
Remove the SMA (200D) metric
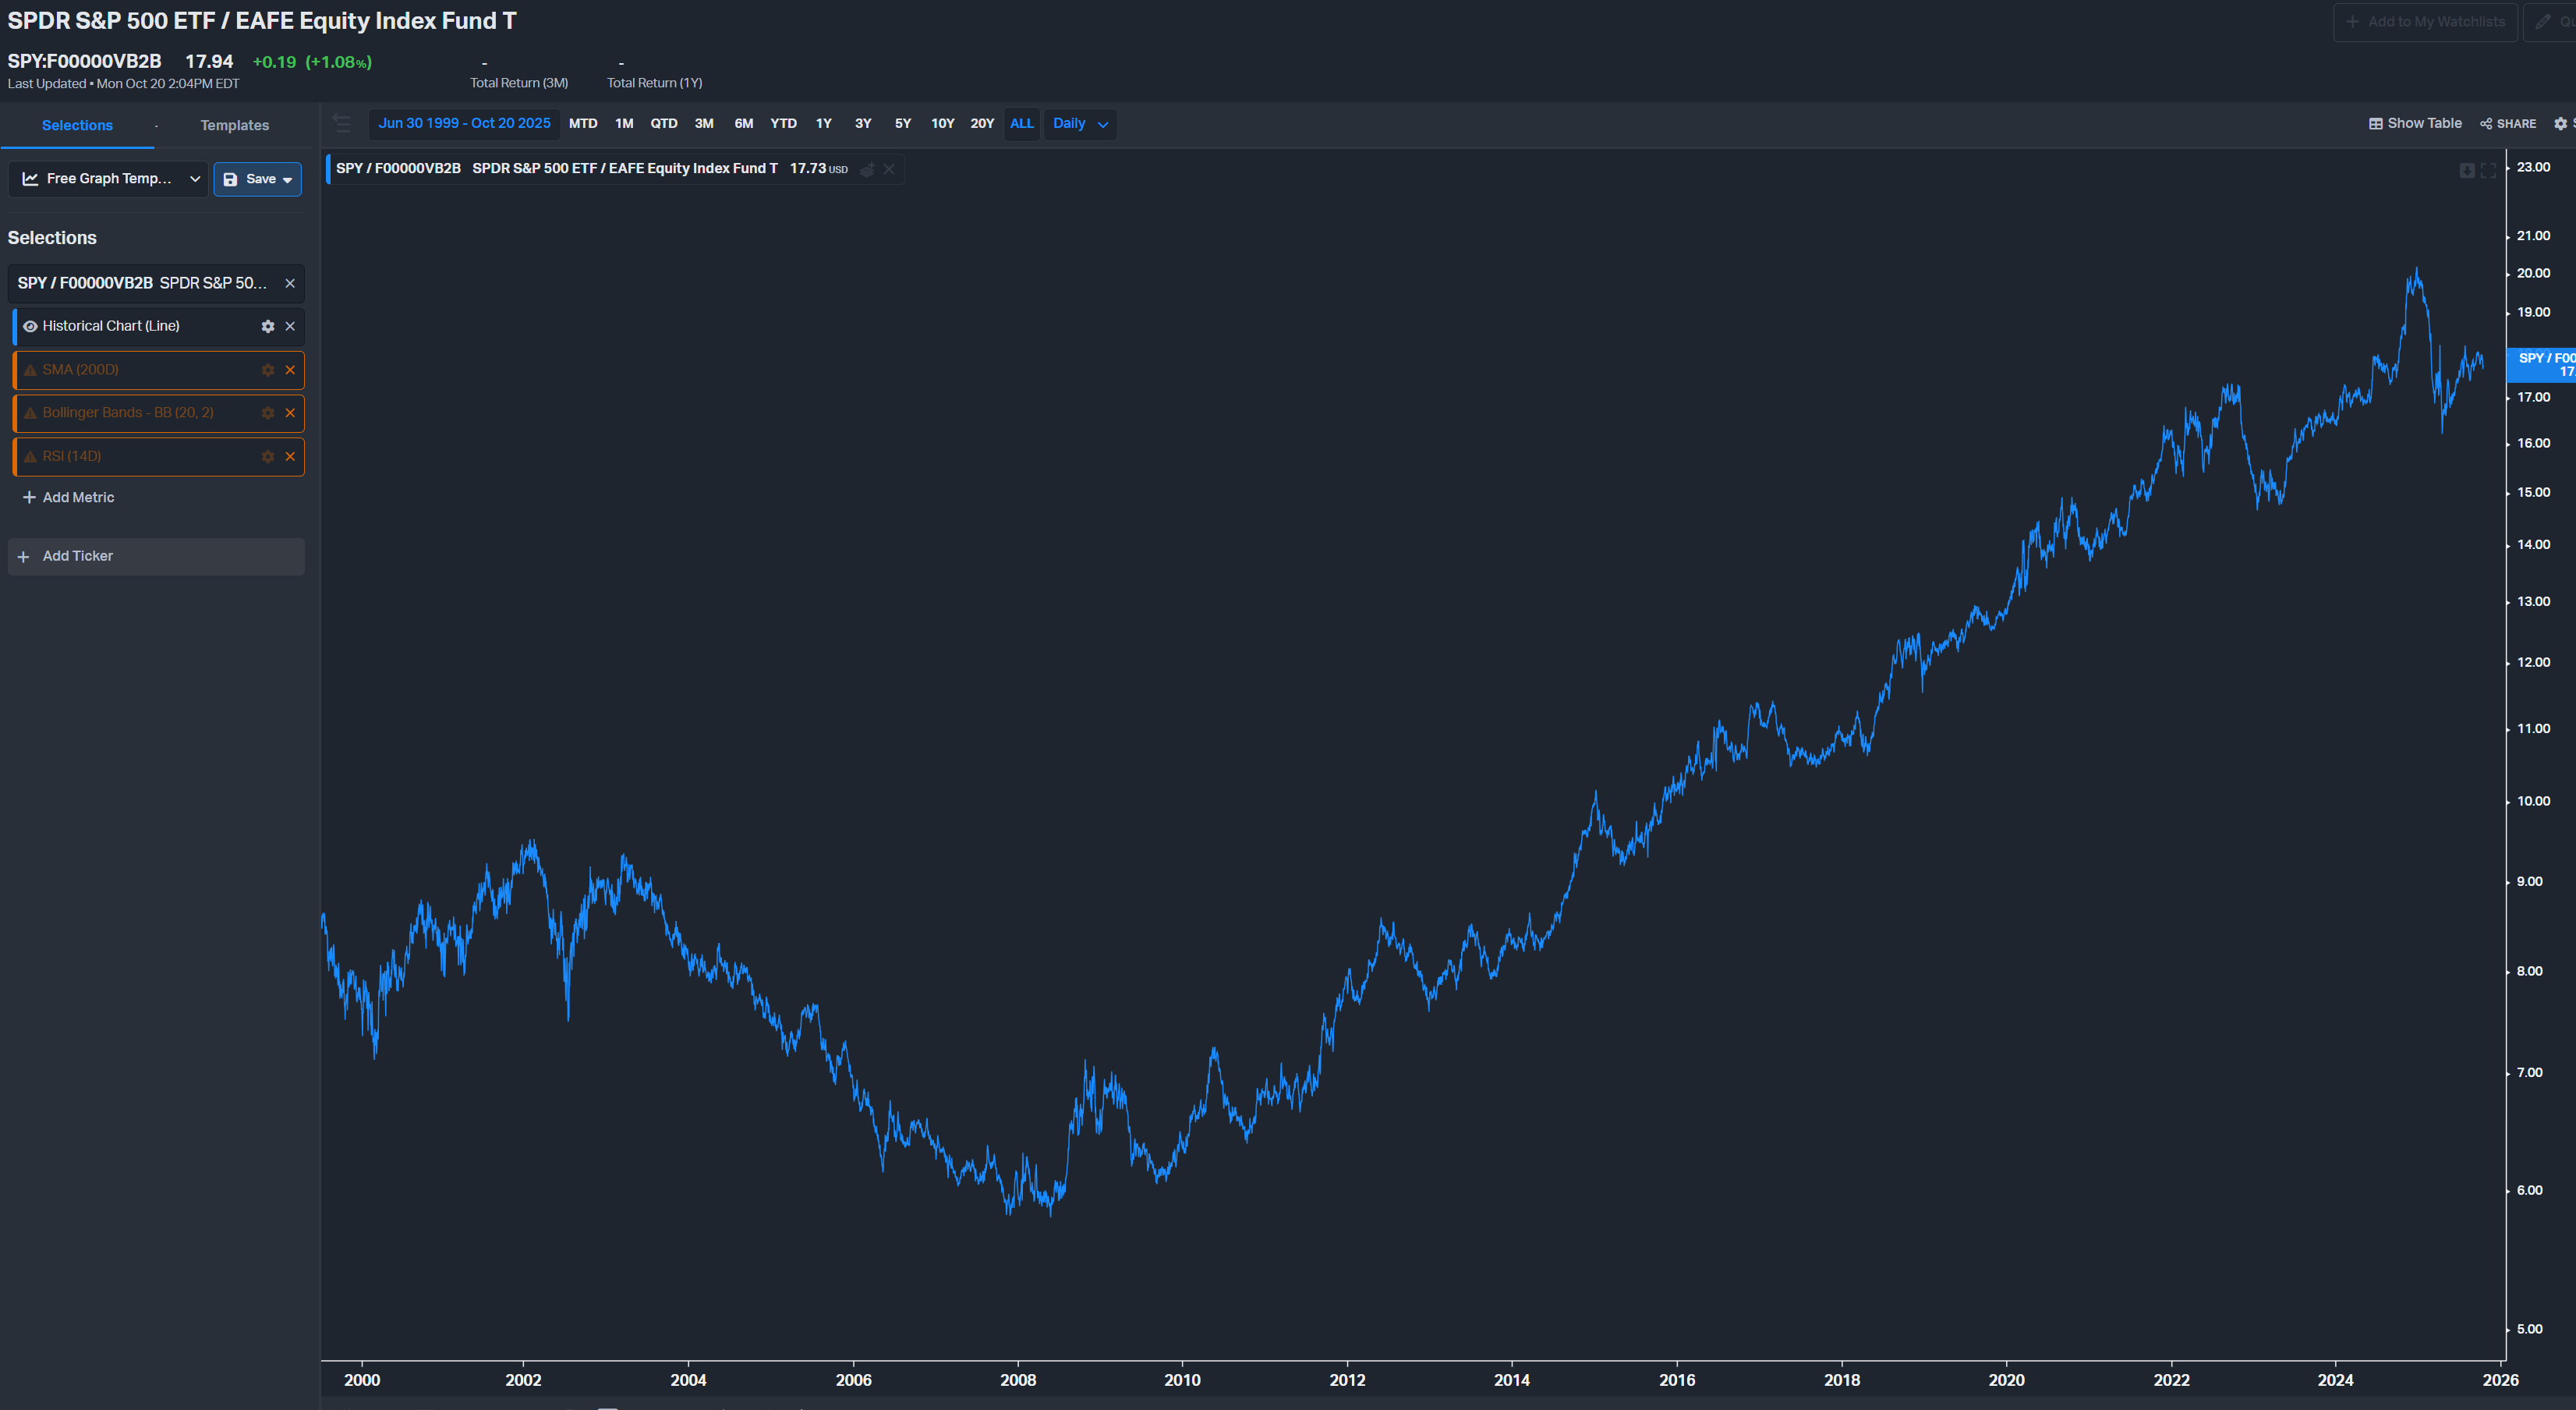[x=290, y=370]
